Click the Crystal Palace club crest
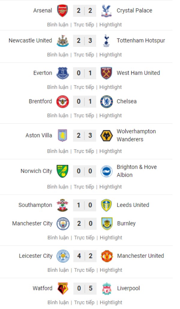The height and width of the screenshot is (309, 180). click(x=106, y=11)
